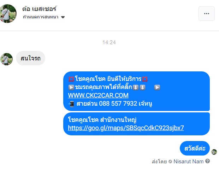
Task: Click the กำหนดการสนทนา label
Action: tap(41, 17)
